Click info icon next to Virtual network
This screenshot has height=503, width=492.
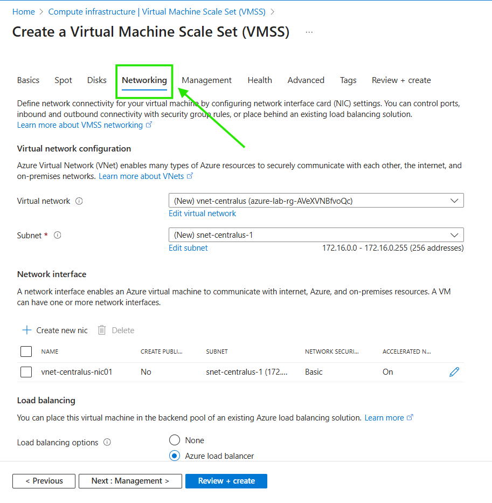pos(79,201)
